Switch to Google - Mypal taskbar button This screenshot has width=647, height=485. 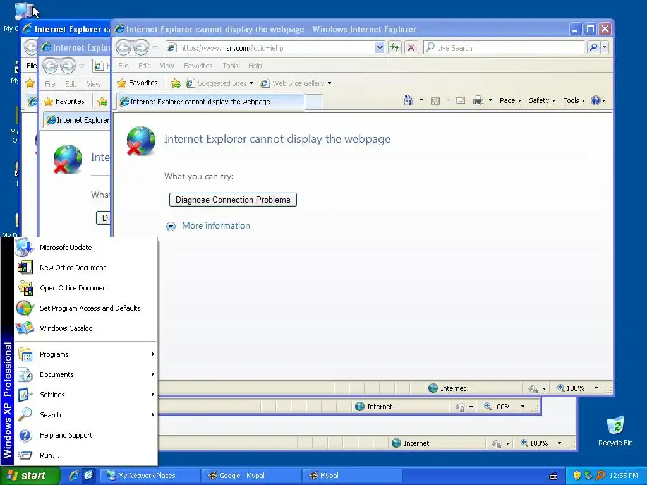coord(251,476)
